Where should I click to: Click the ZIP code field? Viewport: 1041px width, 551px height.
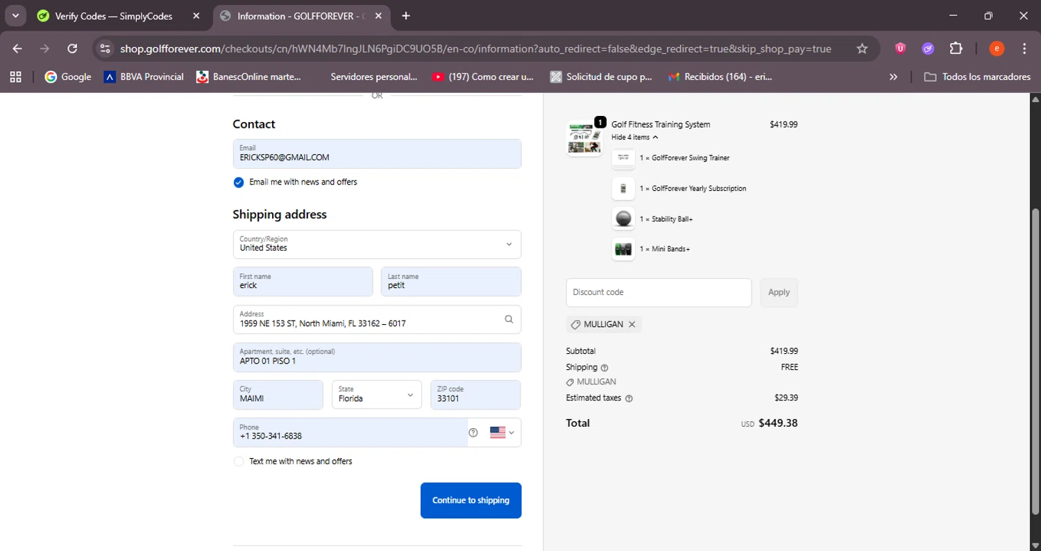(x=475, y=395)
